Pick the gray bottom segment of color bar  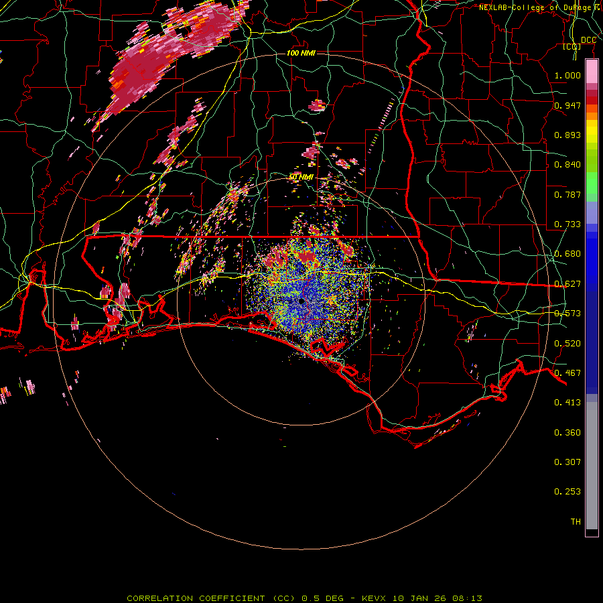click(x=592, y=466)
